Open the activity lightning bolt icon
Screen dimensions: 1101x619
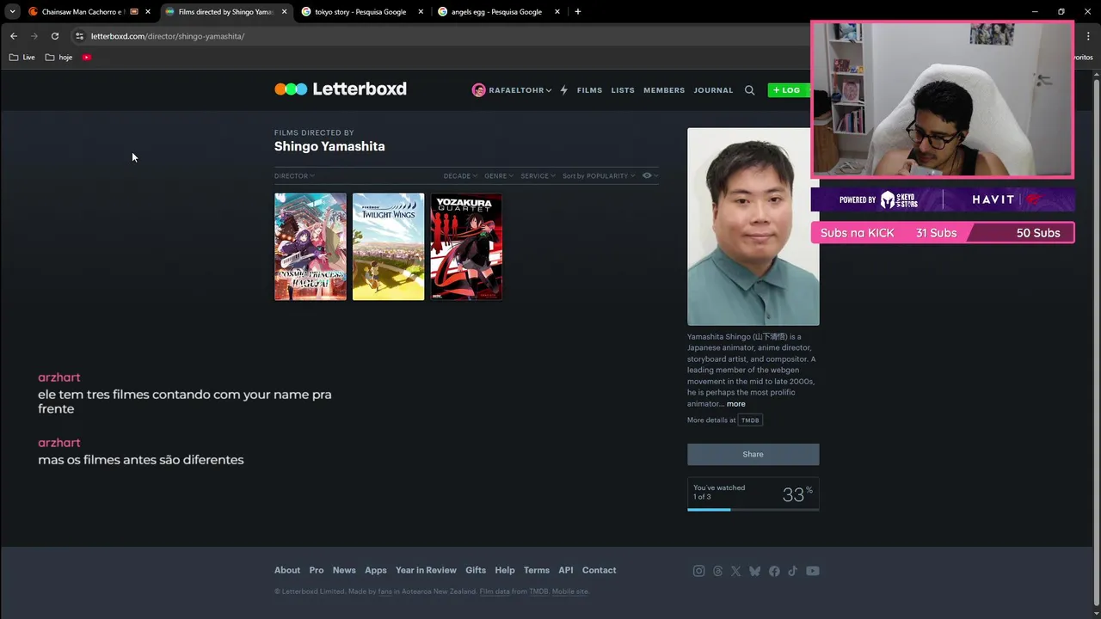(564, 90)
